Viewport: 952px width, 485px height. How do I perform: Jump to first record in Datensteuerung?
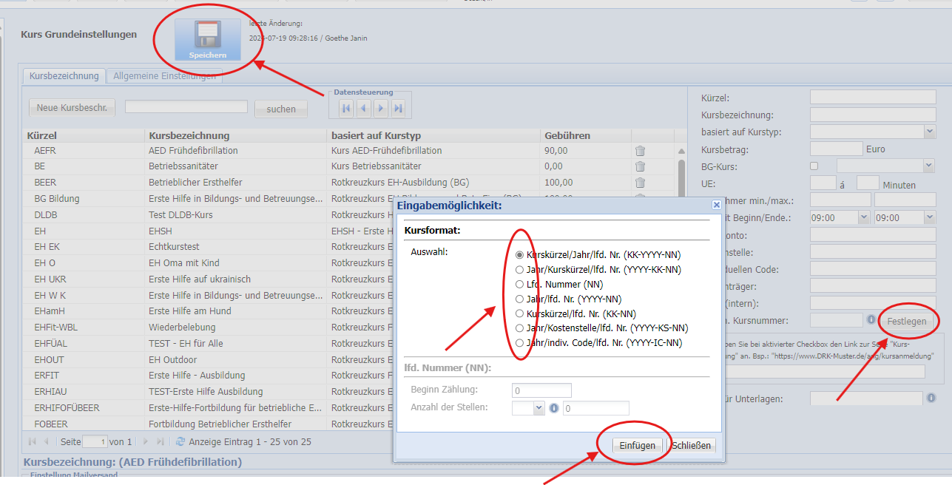(x=346, y=109)
